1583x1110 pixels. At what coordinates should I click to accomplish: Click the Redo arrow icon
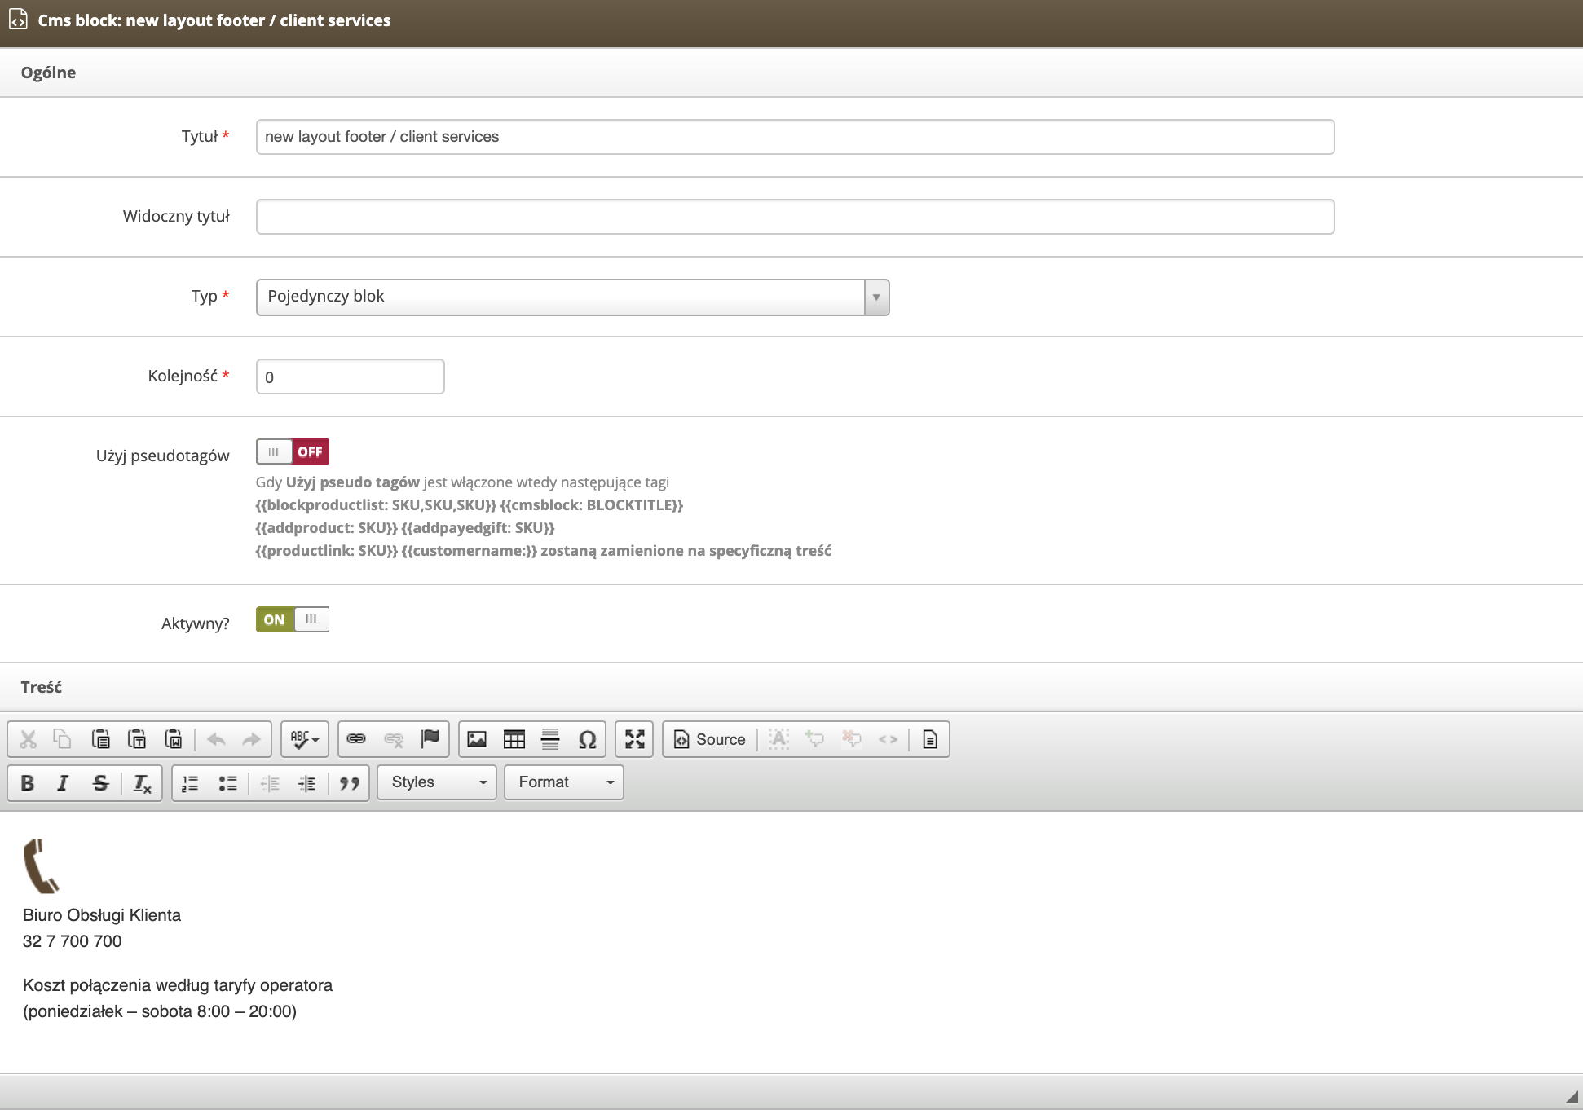[252, 739]
